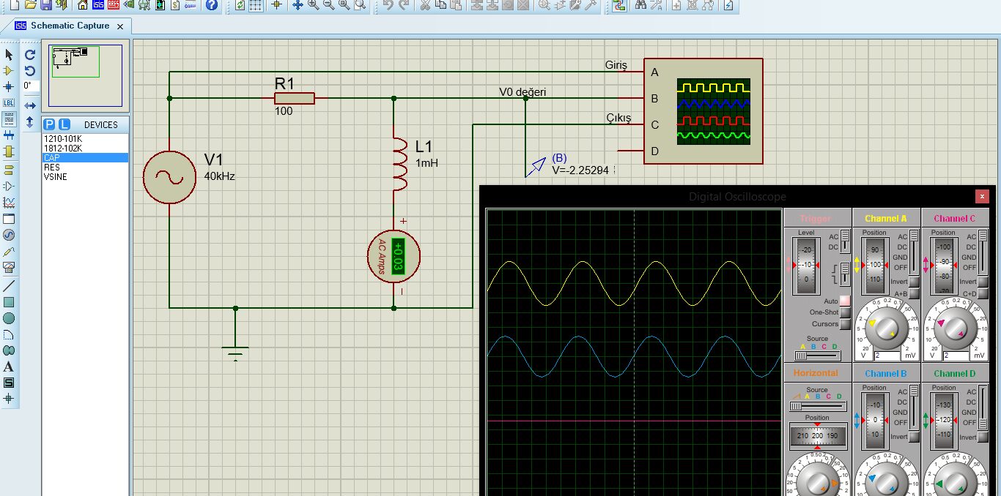Click the Channel A volts input field

point(887,356)
